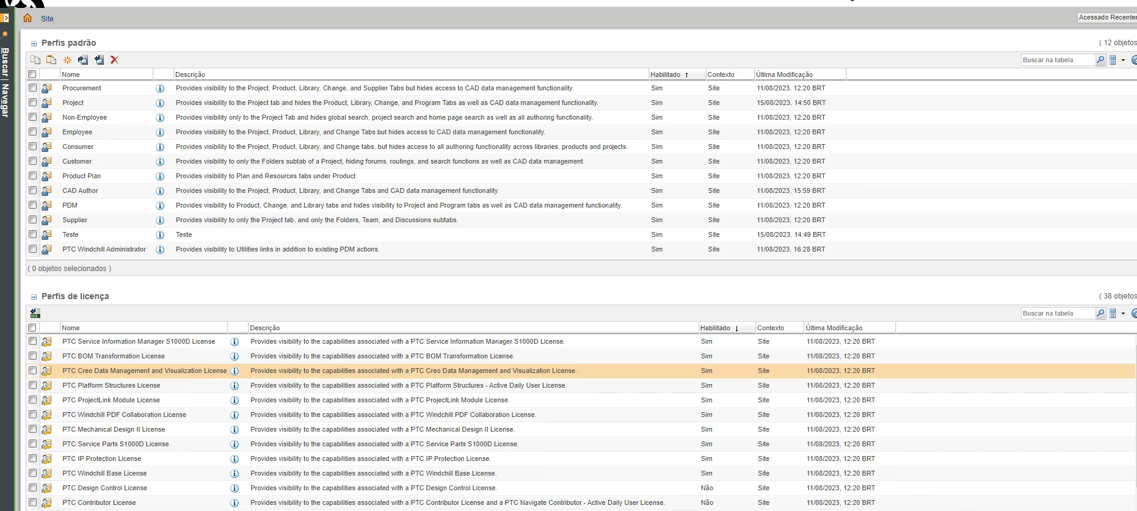
Task: Open info icon for Non-Employee profile
Action: (x=160, y=118)
